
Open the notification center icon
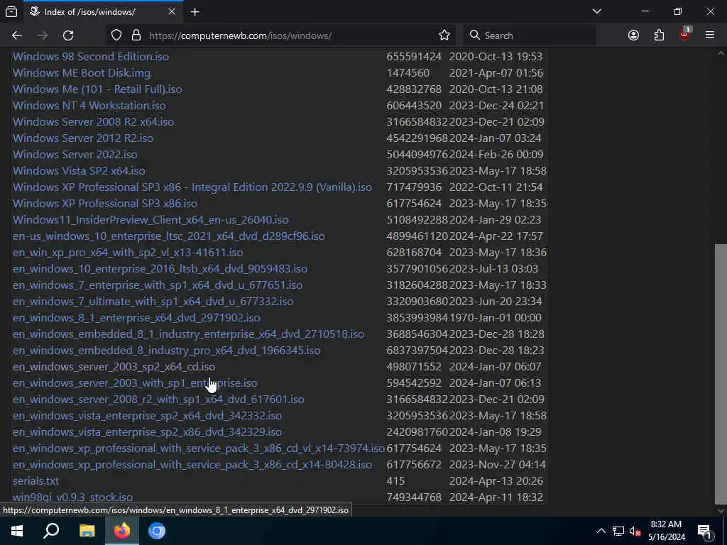pyautogui.click(x=704, y=531)
